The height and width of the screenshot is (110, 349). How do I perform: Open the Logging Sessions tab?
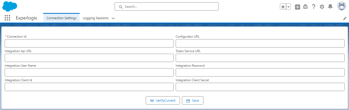[x=95, y=18]
